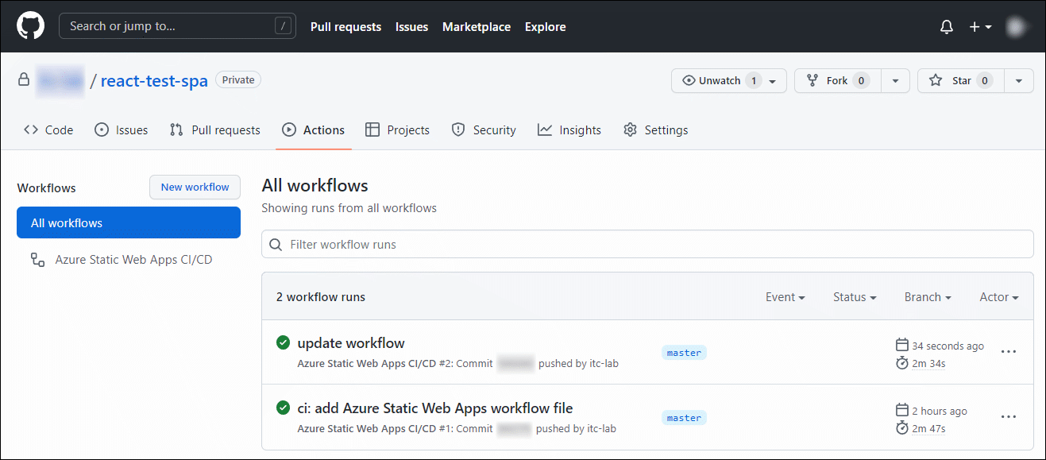Viewport: 1046px width, 460px height.
Task: Click the success check icon for update workflow
Action: click(x=283, y=342)
